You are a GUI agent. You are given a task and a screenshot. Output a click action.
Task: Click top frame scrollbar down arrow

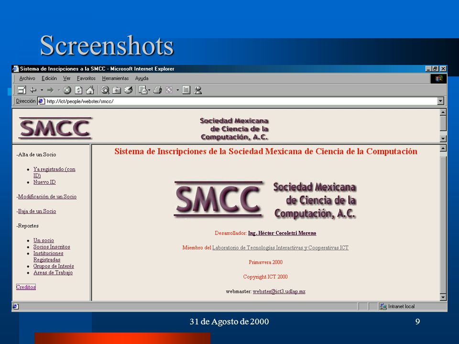[x=443, y=139]
